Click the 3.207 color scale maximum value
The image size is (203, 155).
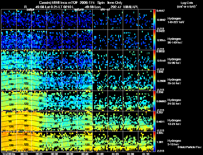[x=160, y=112]
